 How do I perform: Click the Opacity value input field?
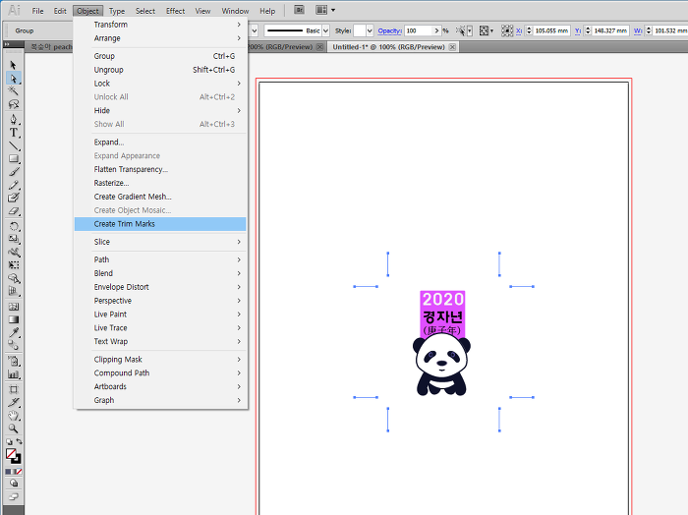[421, 30]
